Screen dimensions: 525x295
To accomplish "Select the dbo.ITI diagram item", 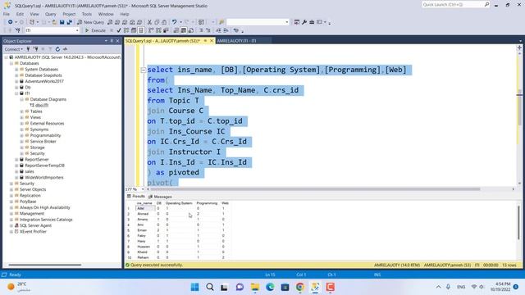I will click(39, 106).
